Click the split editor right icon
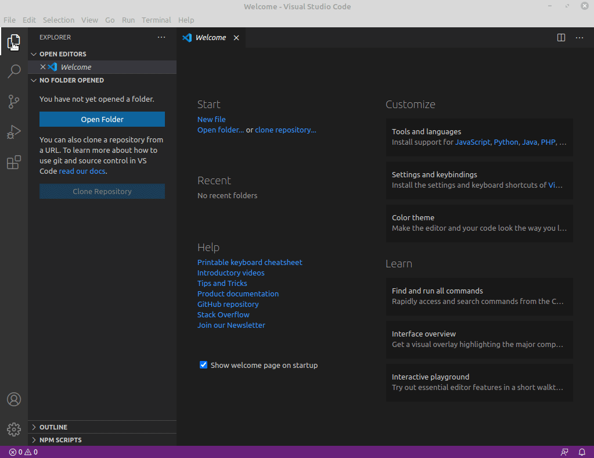Screen dimensions: 594x458 coord(561,38)
